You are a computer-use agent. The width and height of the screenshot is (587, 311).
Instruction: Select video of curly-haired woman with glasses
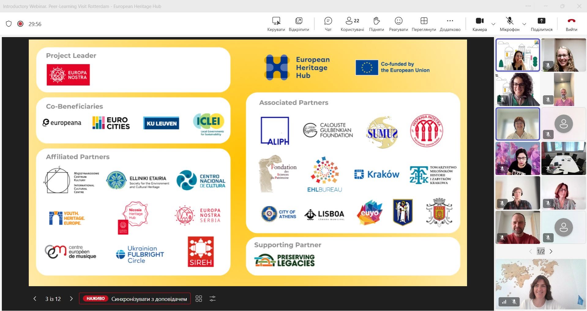pyautogui.click(x=518, y=89)
